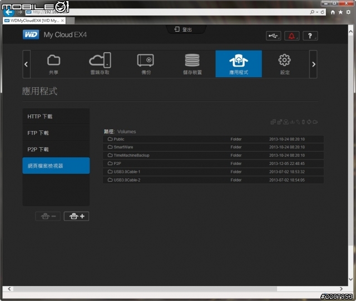Open the USB3.0Cable-2 folder row
Screen dimensions: 356x301
pos(213,180)
